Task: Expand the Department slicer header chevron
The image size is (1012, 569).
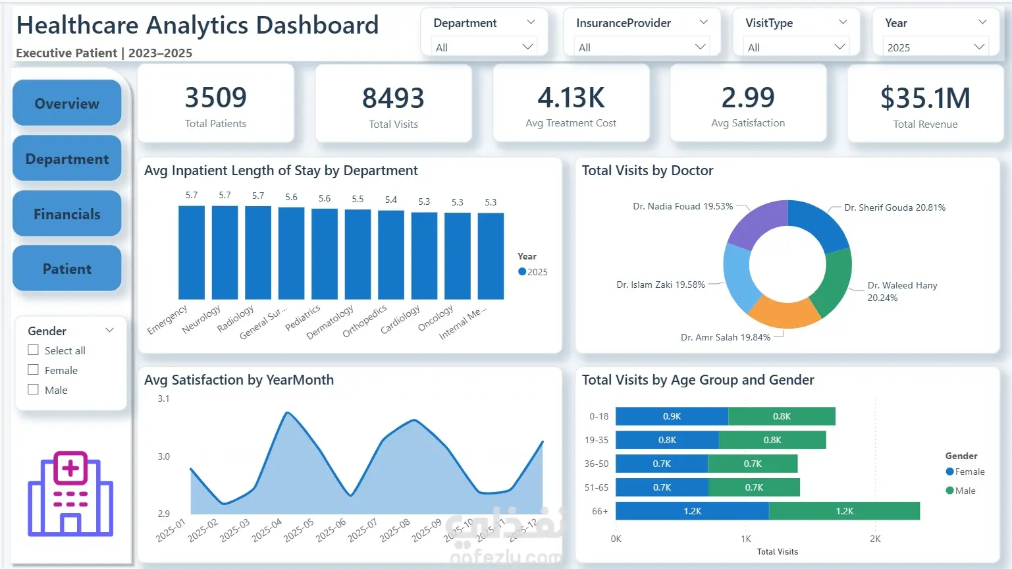Action: [x=531, y=22]
